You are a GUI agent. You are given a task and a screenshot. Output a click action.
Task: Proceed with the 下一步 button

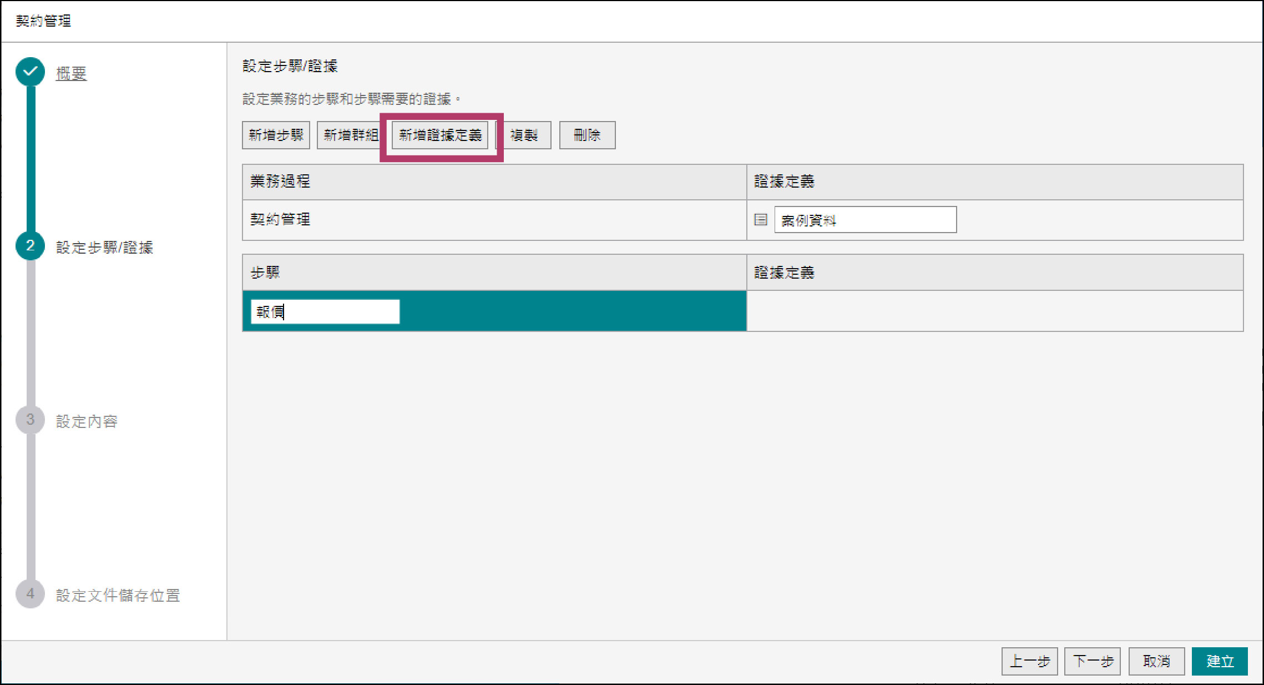point(1092,661)
